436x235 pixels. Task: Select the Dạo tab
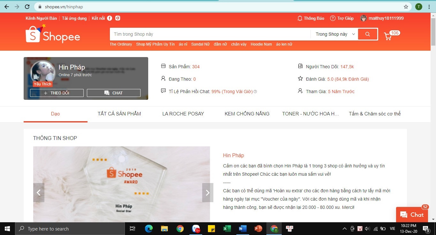tap(56, 114)
